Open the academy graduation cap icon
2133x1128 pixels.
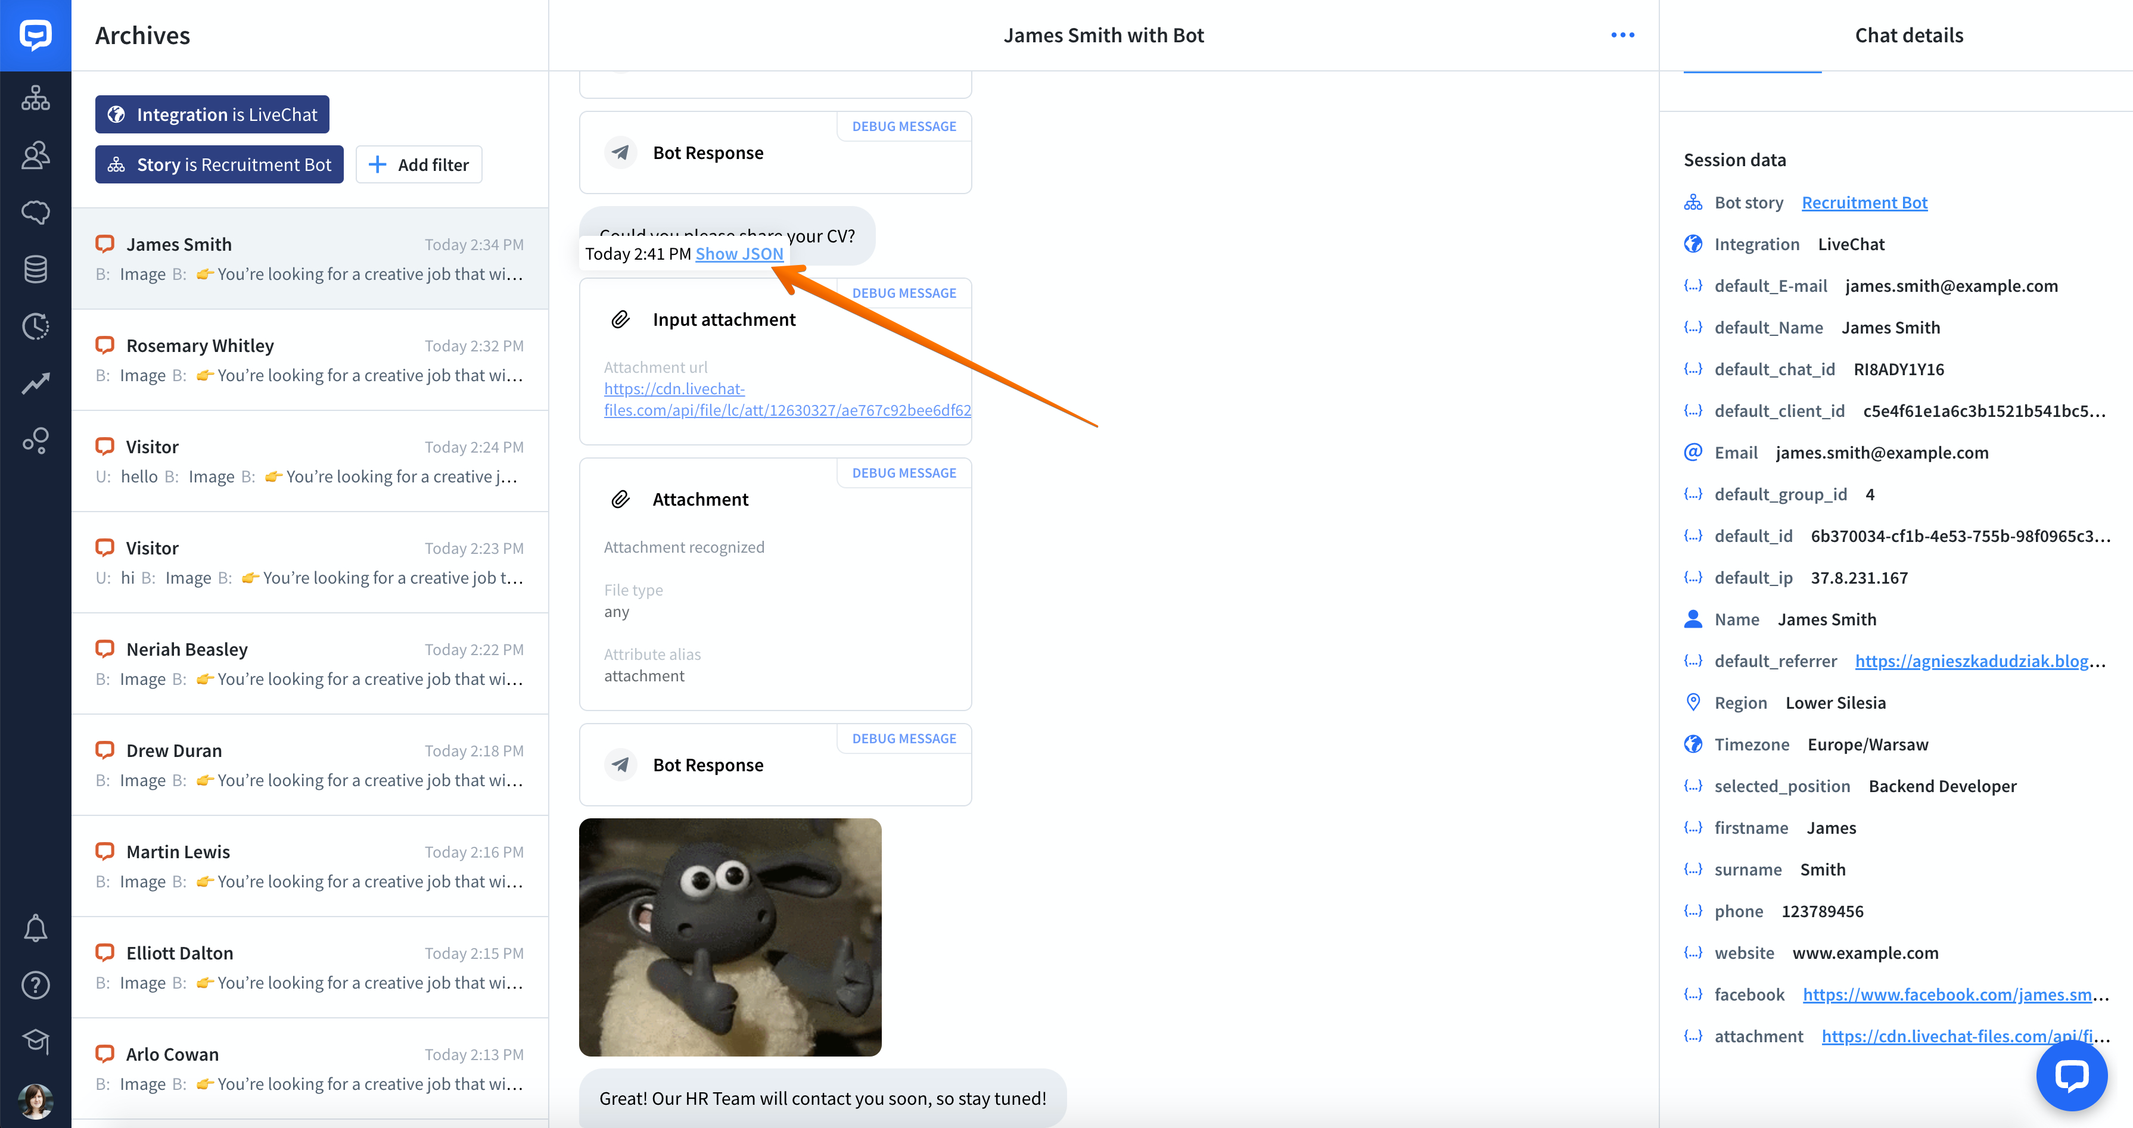coord(36,1041)
